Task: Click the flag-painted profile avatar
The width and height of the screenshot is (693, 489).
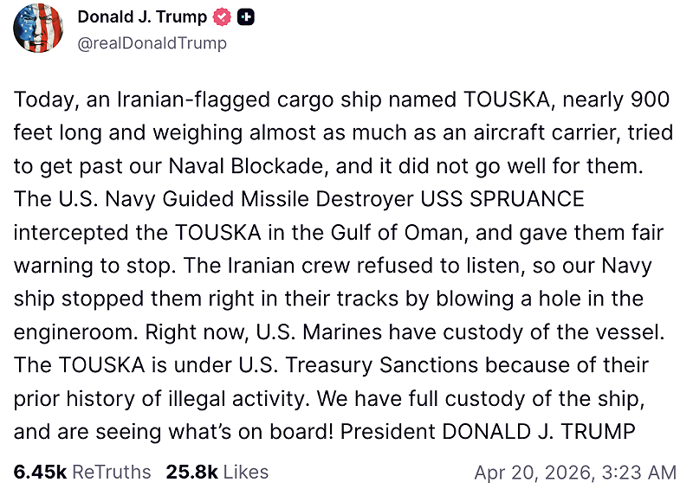Action: [x=39, y=29]
